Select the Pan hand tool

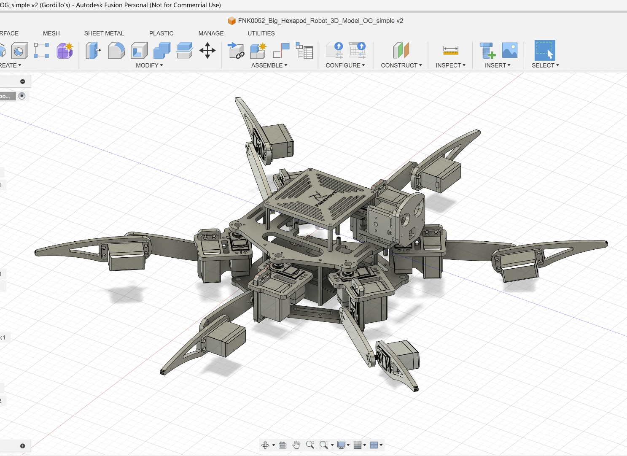296,445
